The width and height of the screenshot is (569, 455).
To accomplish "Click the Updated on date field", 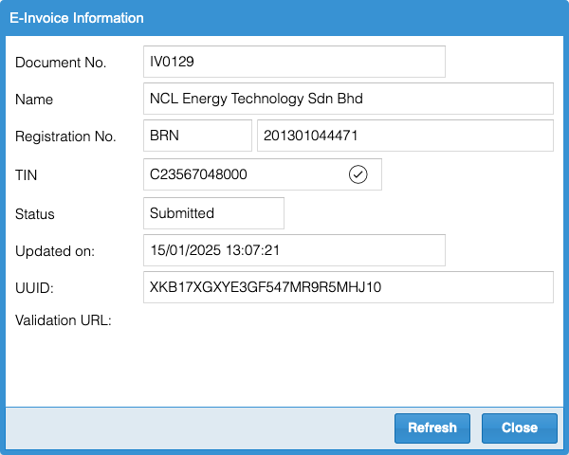I will 294,250.
